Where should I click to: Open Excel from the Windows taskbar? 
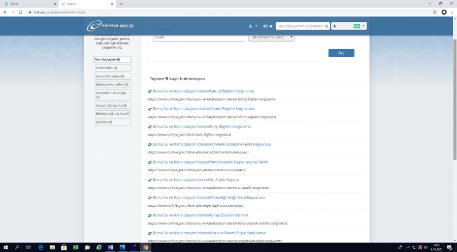pyautogui.click(x=76, y=247)
